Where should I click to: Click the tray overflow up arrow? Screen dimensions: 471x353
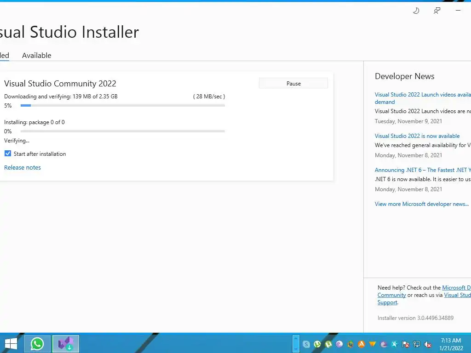pyautogui.click(x=296, y=339)
